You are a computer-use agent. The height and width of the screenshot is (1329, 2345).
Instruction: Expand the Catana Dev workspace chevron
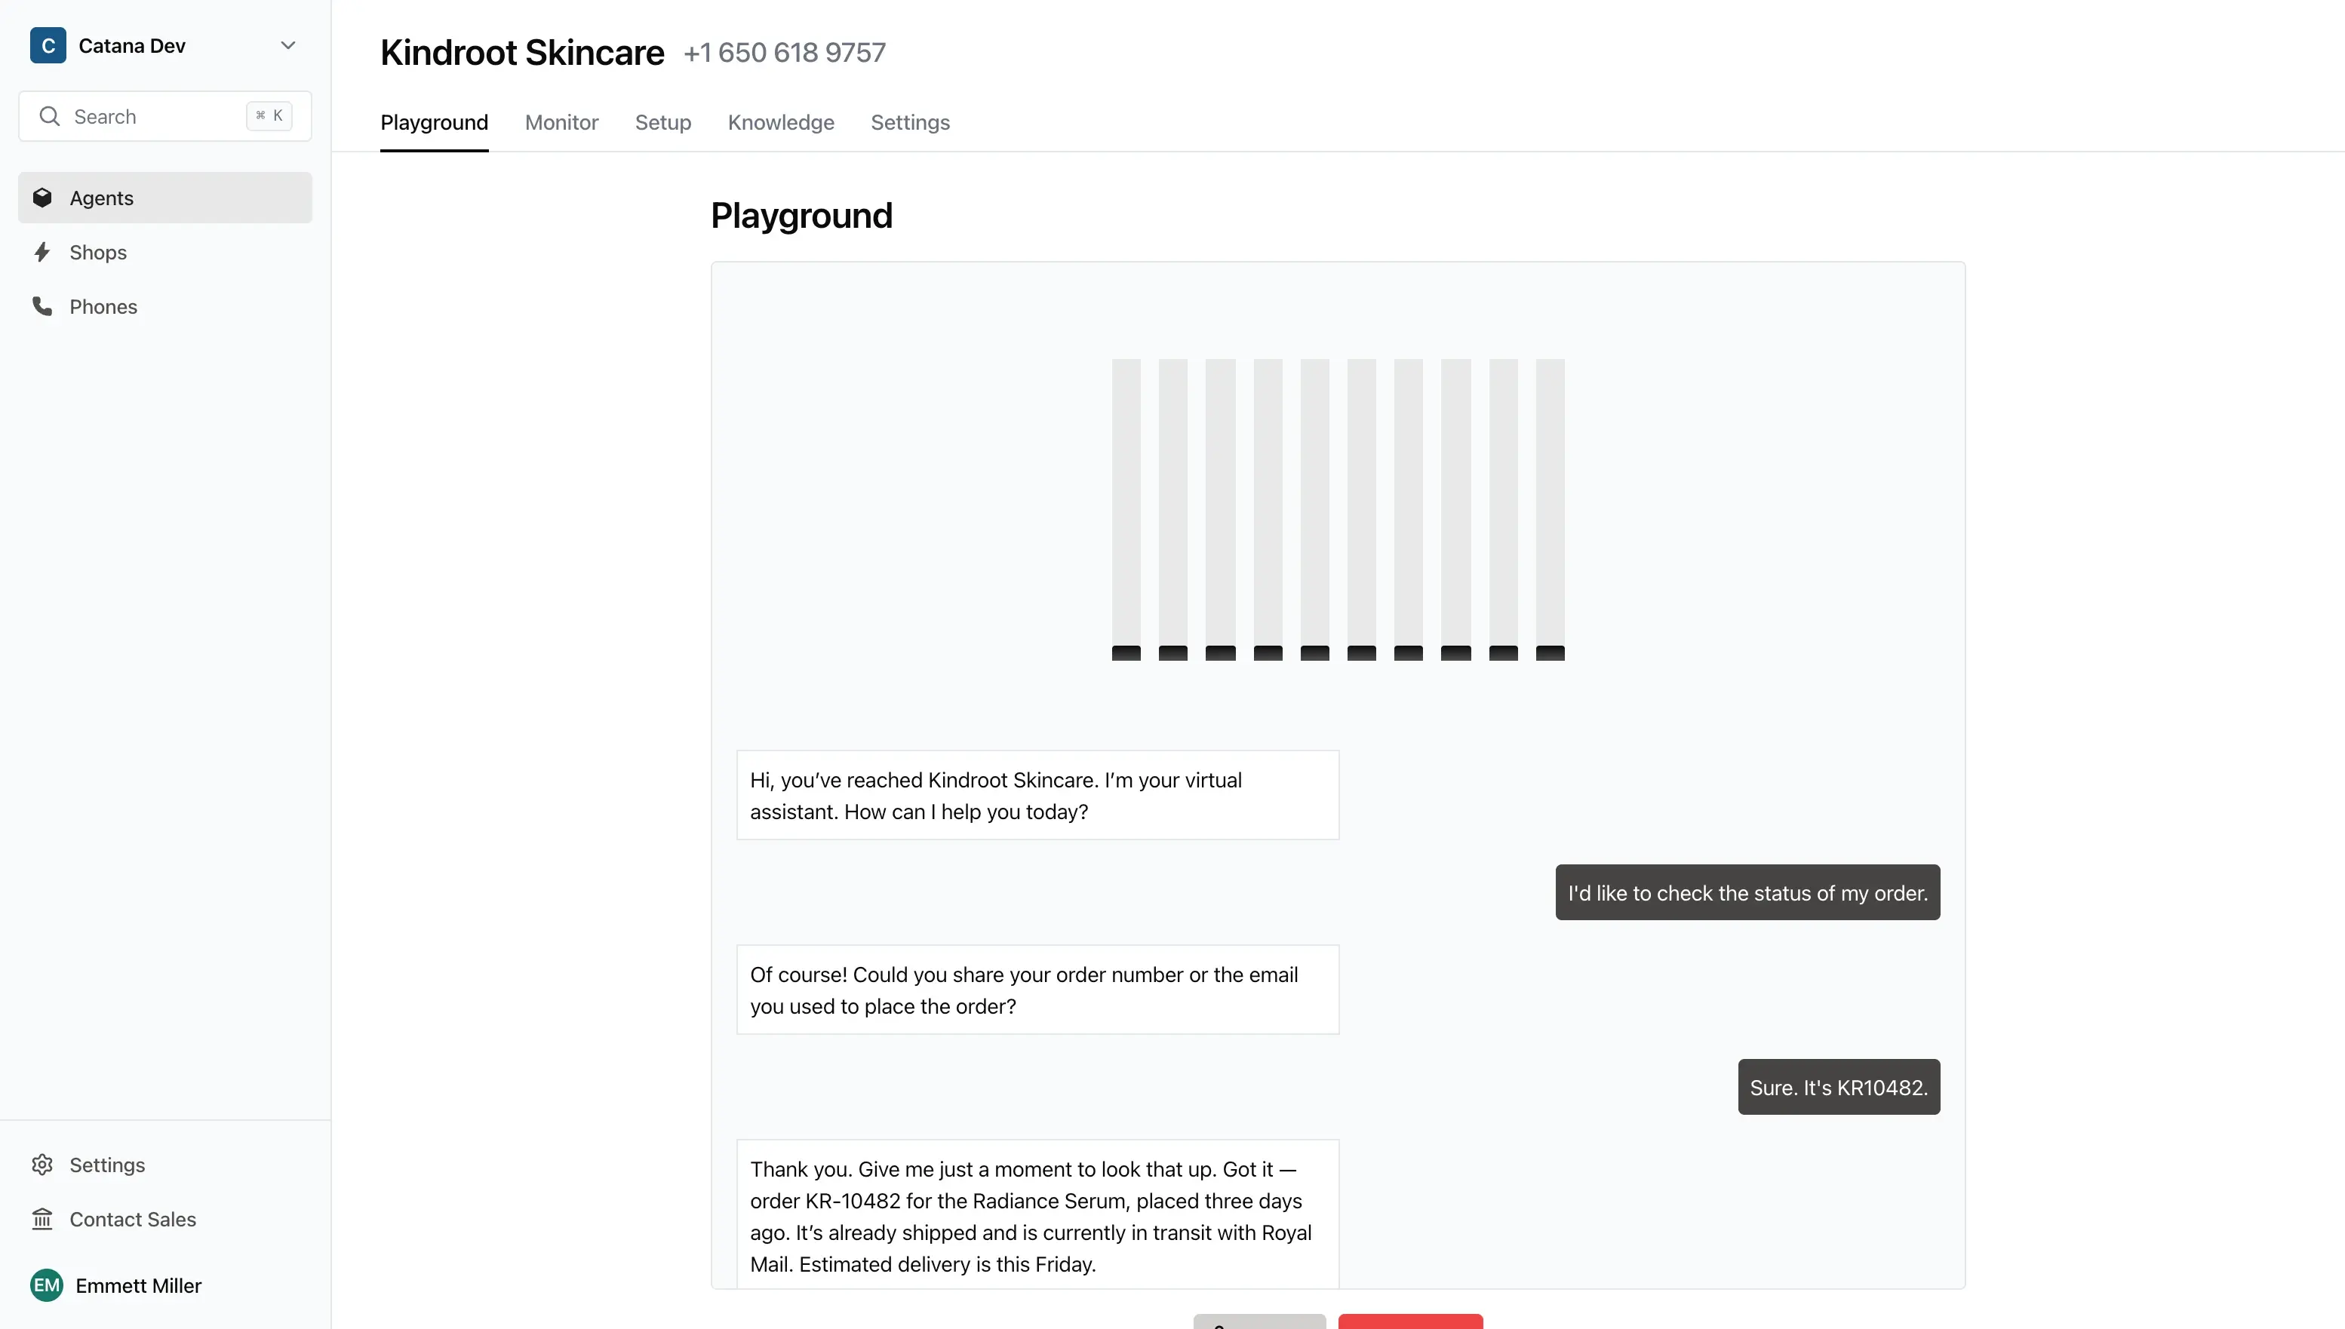[x=287, y=46]
